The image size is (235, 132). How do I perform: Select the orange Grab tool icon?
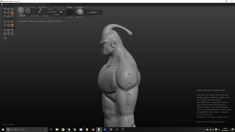click(x=12, y=13)
